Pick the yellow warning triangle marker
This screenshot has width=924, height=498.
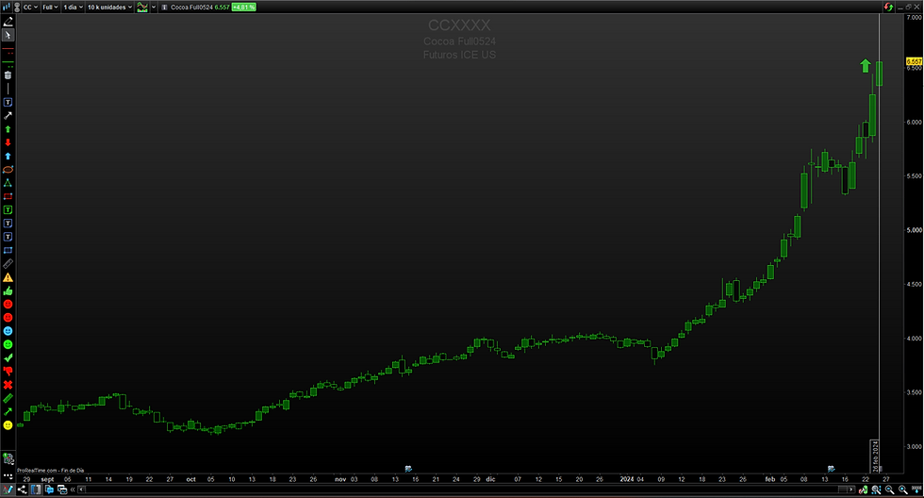(x=8, y=277)
